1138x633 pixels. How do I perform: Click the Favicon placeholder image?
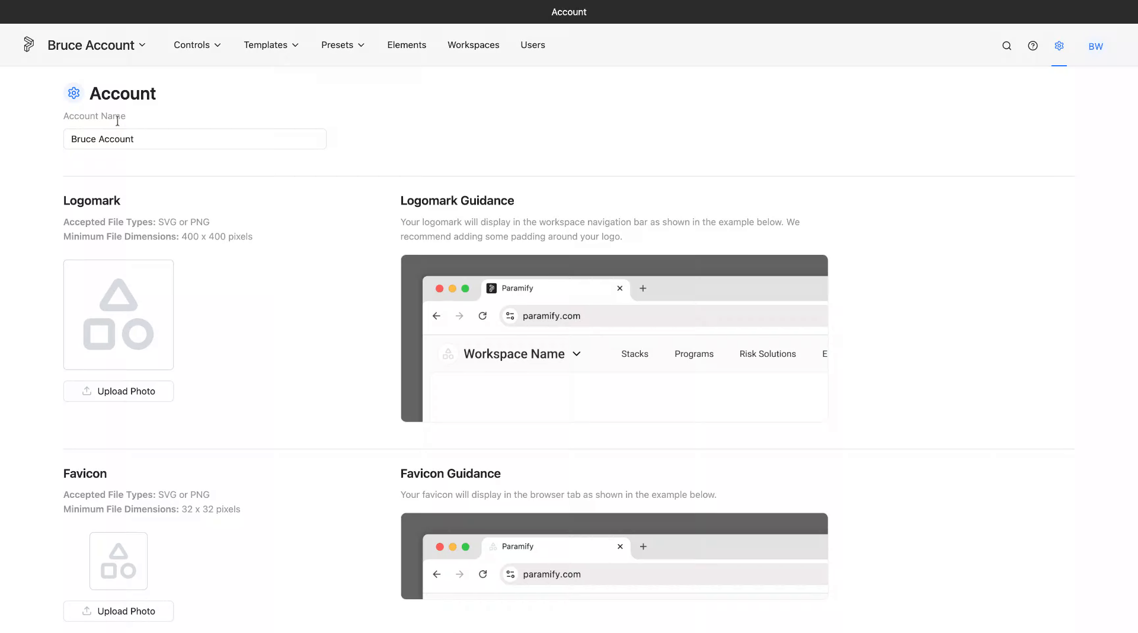tap(119, 561)
